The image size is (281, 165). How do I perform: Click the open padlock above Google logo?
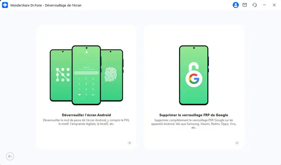[194, 67]
